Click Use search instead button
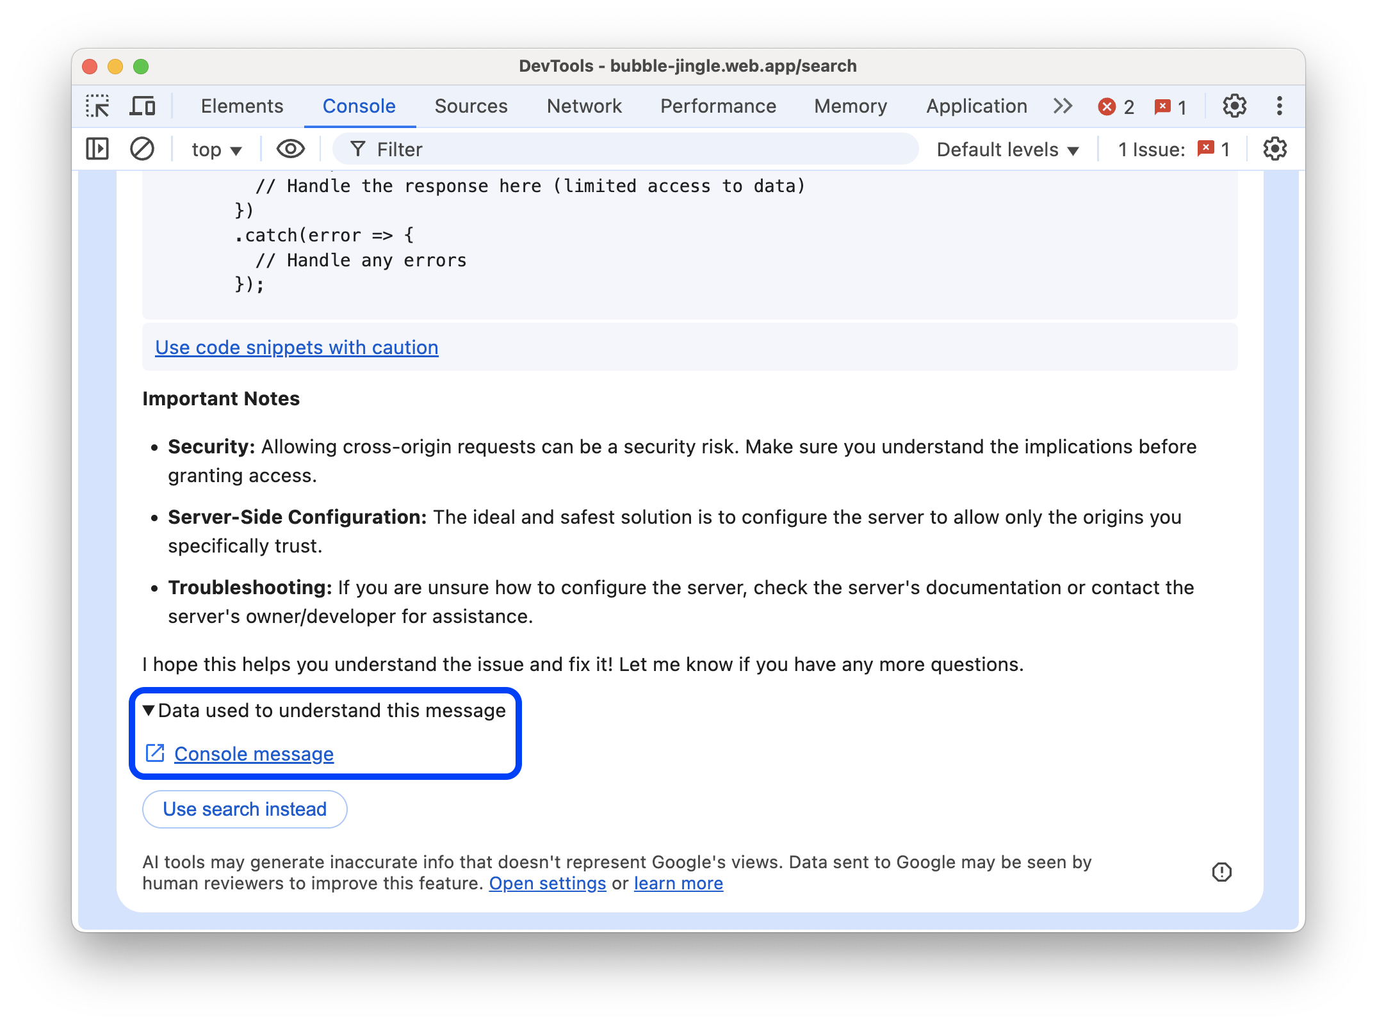The width and height of the screenshot is (1377, 1027). [x=245, y=808]
